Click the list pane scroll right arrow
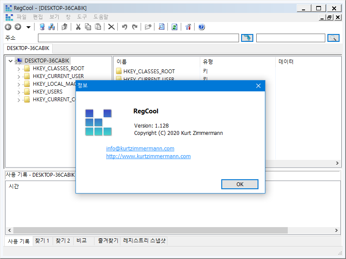The width and height of the screenshot is (346, 259). coord(337,163)
